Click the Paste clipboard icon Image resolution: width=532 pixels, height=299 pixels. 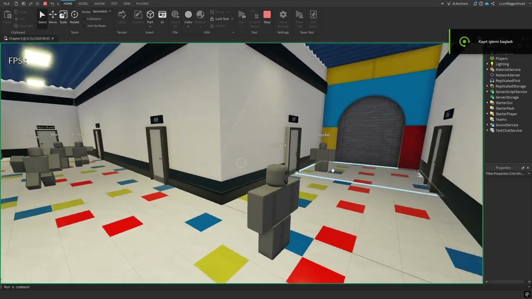click(x=7, y=16)
